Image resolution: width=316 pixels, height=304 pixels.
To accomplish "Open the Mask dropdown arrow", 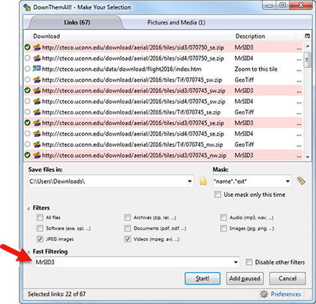I will coord(287,181).
